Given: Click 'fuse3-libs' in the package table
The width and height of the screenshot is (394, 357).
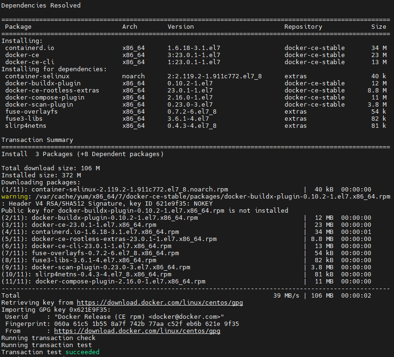Looking at the screenshot, I should pos(24,119).
